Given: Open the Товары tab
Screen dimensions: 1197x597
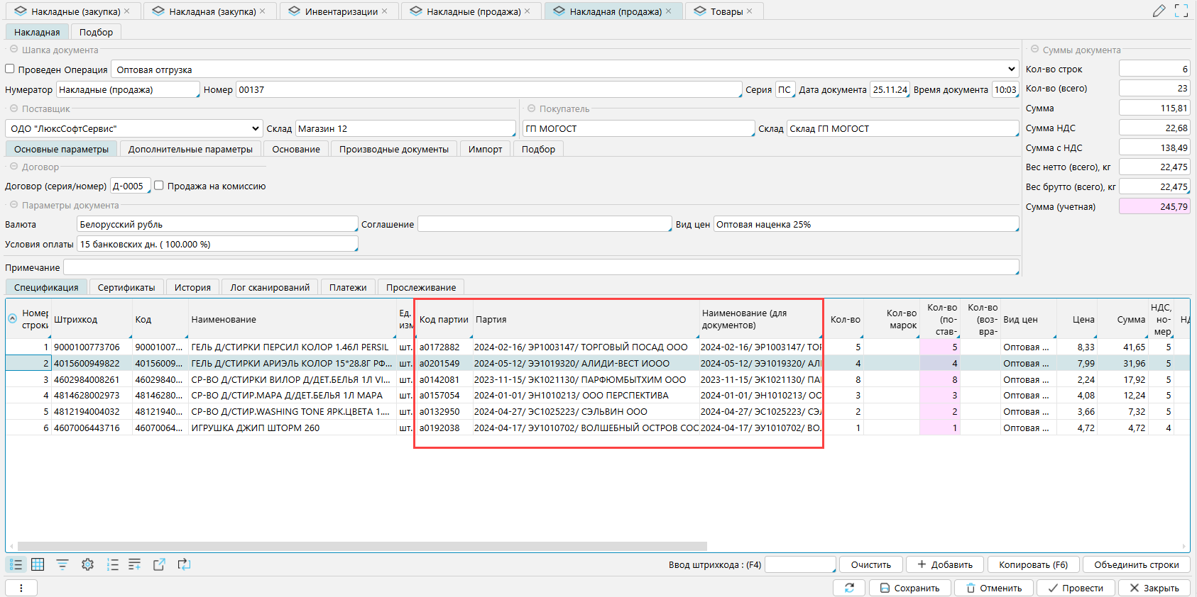Looking at the screenshot, I should click(726, 11).
